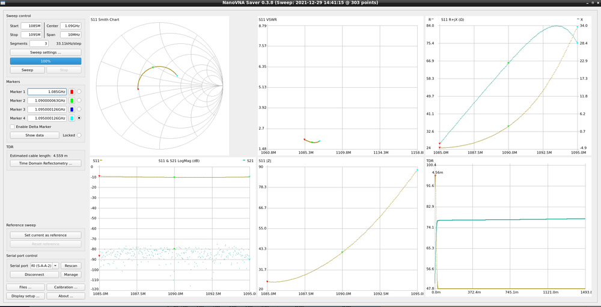Image resolution: width=601 pixels, height=307 pixels.
Task: Select the Marker 1 radio button
Action: [79, 91]
